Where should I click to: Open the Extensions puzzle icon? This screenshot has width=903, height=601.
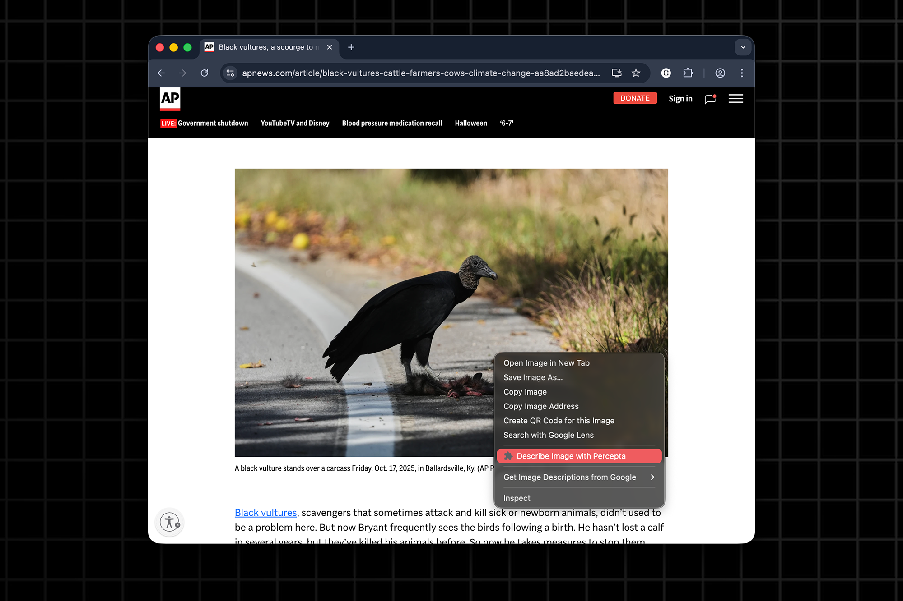click(688, 73)
